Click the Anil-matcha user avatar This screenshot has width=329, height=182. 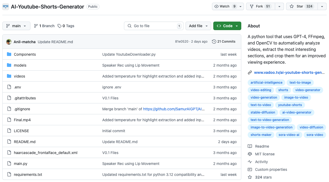(x=9, y=42)
